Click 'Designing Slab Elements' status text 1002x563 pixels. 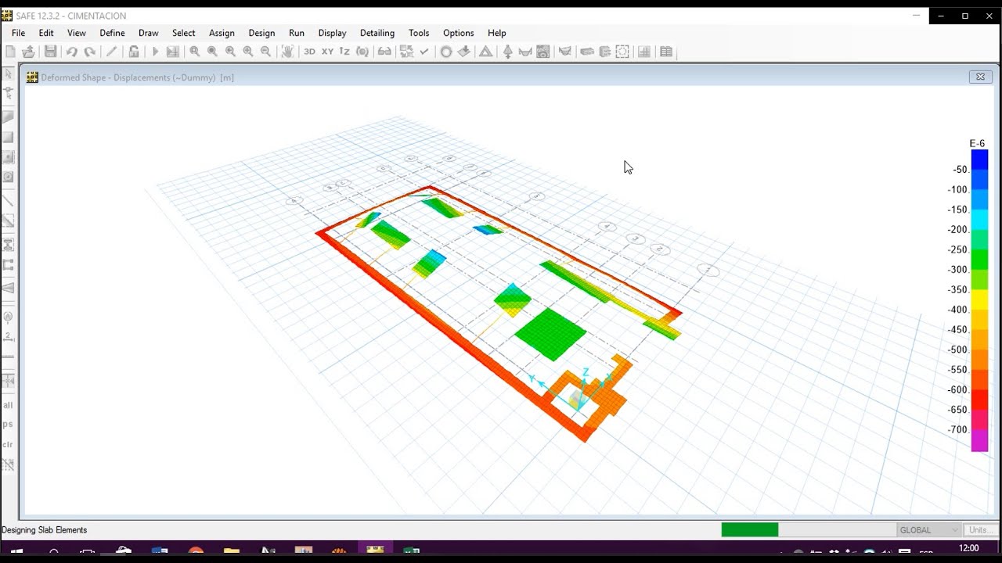(x=45, y=530)
